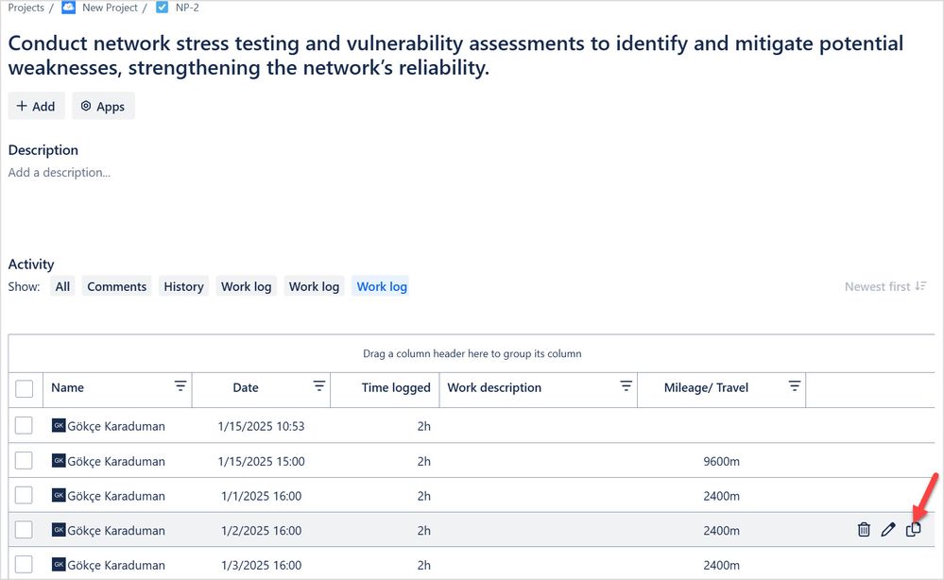Click the NP-2 task type icon

click(162, 8)
